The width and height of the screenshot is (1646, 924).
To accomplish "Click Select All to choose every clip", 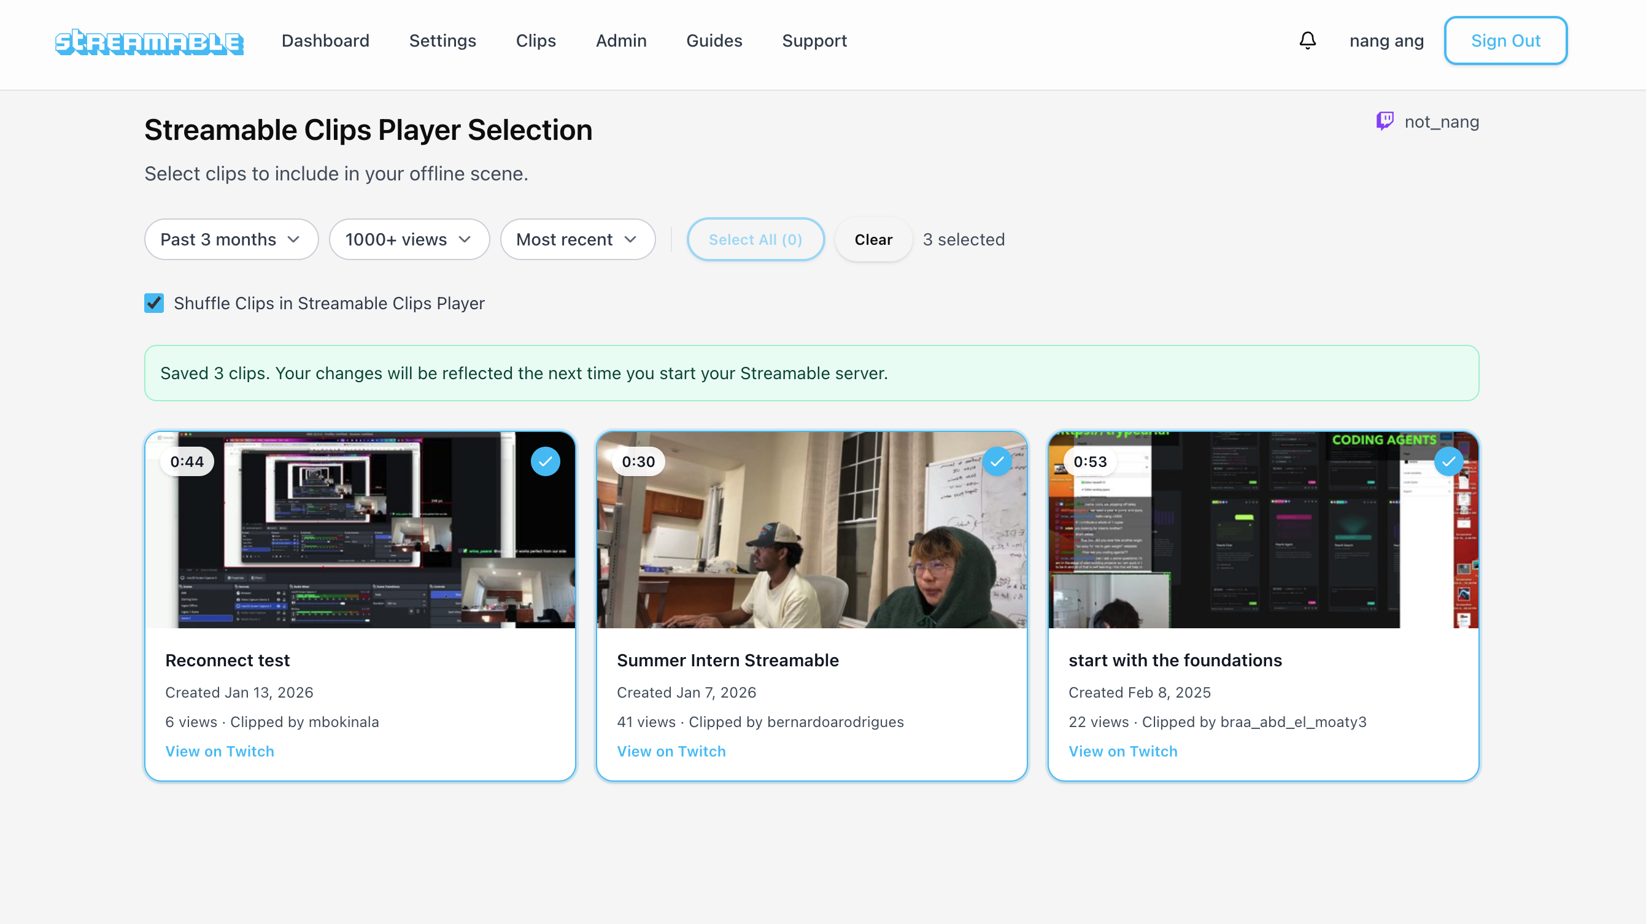I will 755,239.
